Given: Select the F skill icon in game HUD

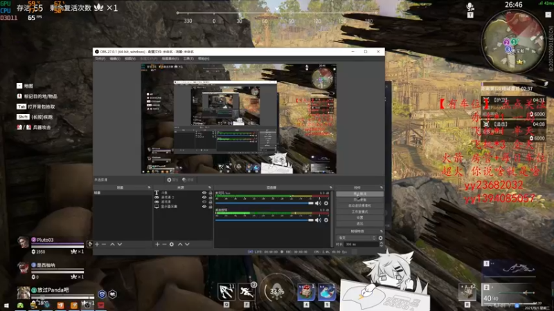Looking at the screenshot, I should point(247,292).
